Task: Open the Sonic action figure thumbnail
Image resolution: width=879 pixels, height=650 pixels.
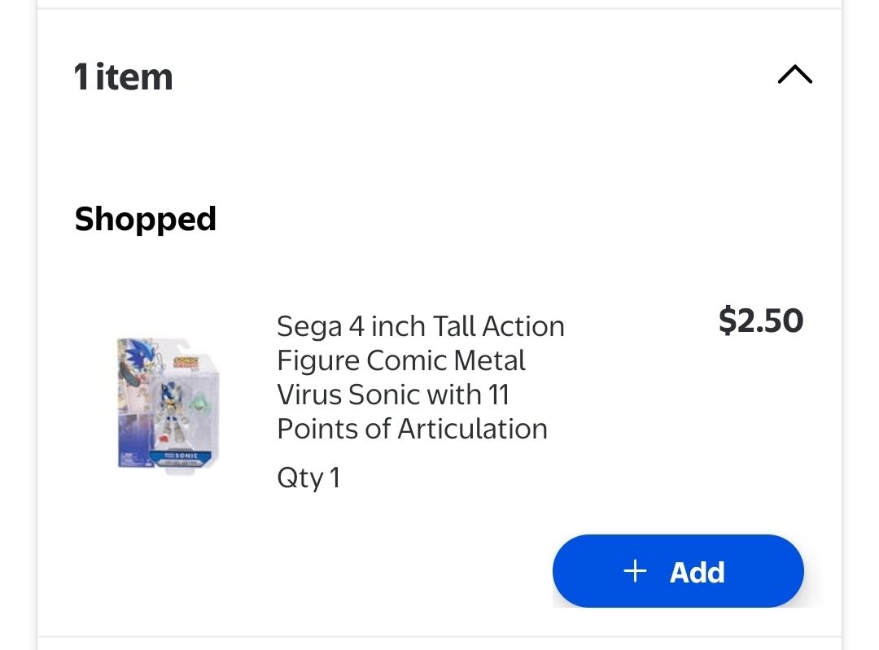Action: [169, 404]
